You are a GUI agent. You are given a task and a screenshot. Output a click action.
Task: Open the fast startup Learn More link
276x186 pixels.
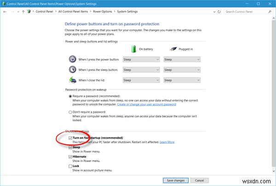point(167,142)
